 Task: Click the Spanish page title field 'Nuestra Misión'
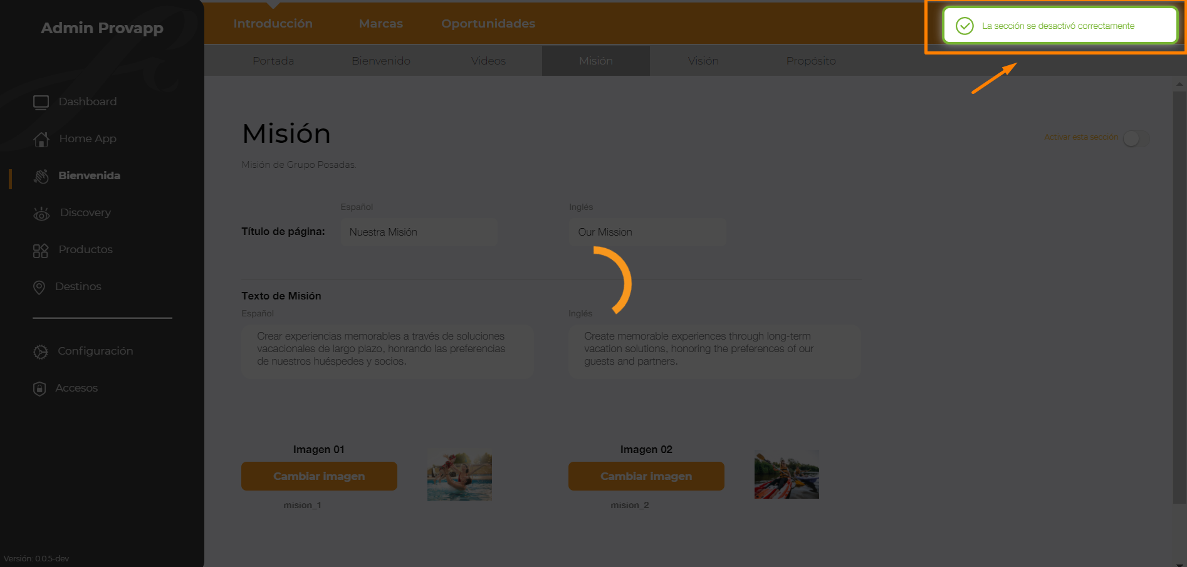click(419, 232)
